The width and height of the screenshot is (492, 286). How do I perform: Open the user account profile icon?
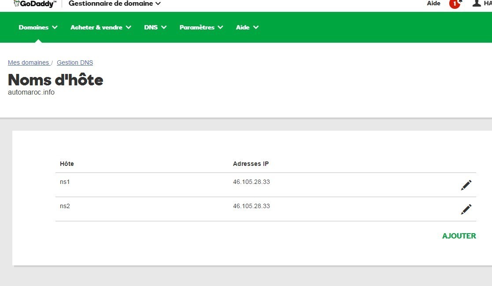[477, 3]
